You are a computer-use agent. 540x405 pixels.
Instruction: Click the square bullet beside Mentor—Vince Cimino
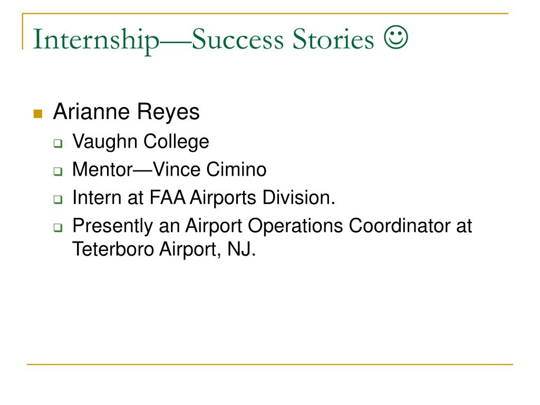click(x=58, y=171)
